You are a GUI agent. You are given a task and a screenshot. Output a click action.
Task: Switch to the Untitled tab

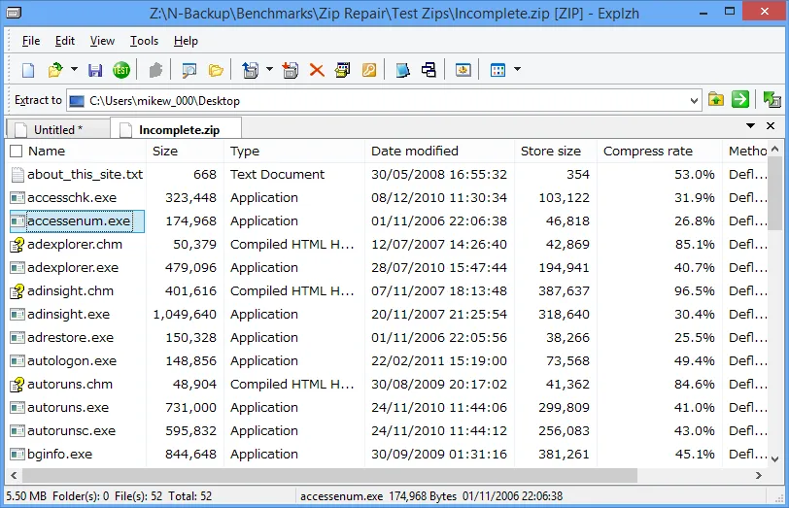pos(58,130)
